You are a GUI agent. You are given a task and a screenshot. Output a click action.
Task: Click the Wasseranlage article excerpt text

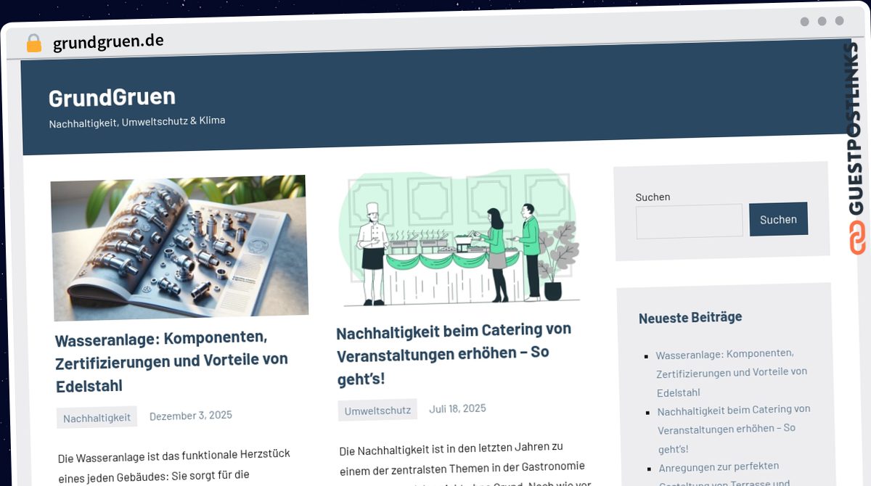(x=174, y=466)
